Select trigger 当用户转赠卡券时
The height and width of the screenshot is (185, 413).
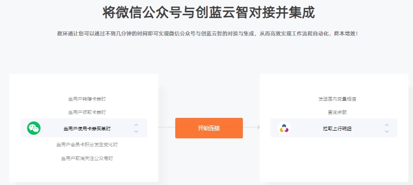pyautogui.click(x=87, y=99)
